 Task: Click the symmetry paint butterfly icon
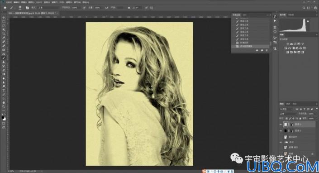(x=152, y=8)
